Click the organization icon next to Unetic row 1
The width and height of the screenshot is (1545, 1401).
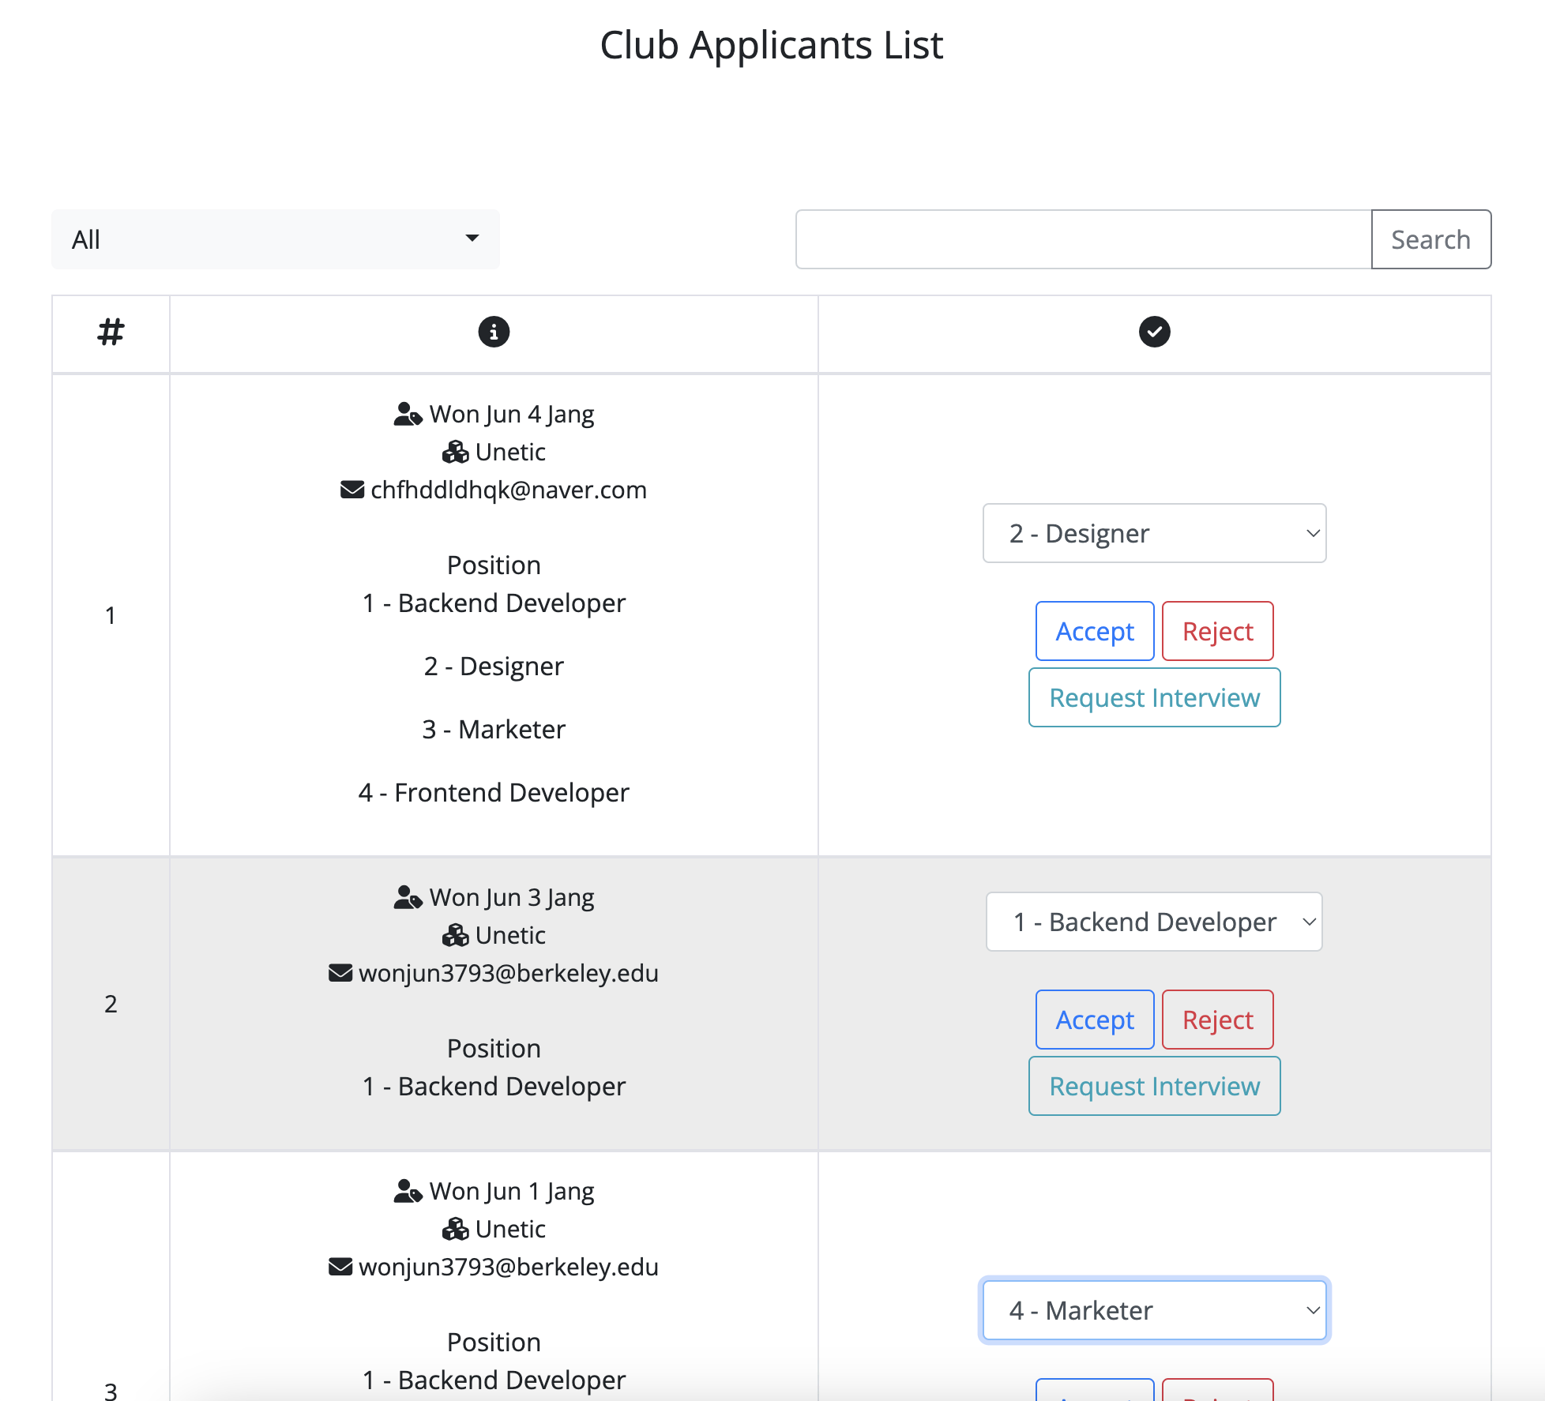457,451
